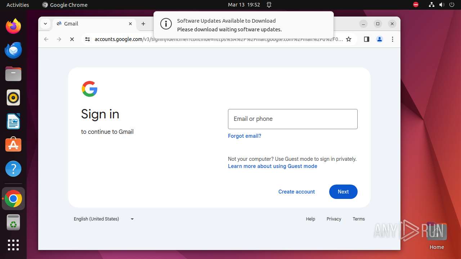This screenshot has height=259, width=461.
Task: Click Create account
Action: 296,192
